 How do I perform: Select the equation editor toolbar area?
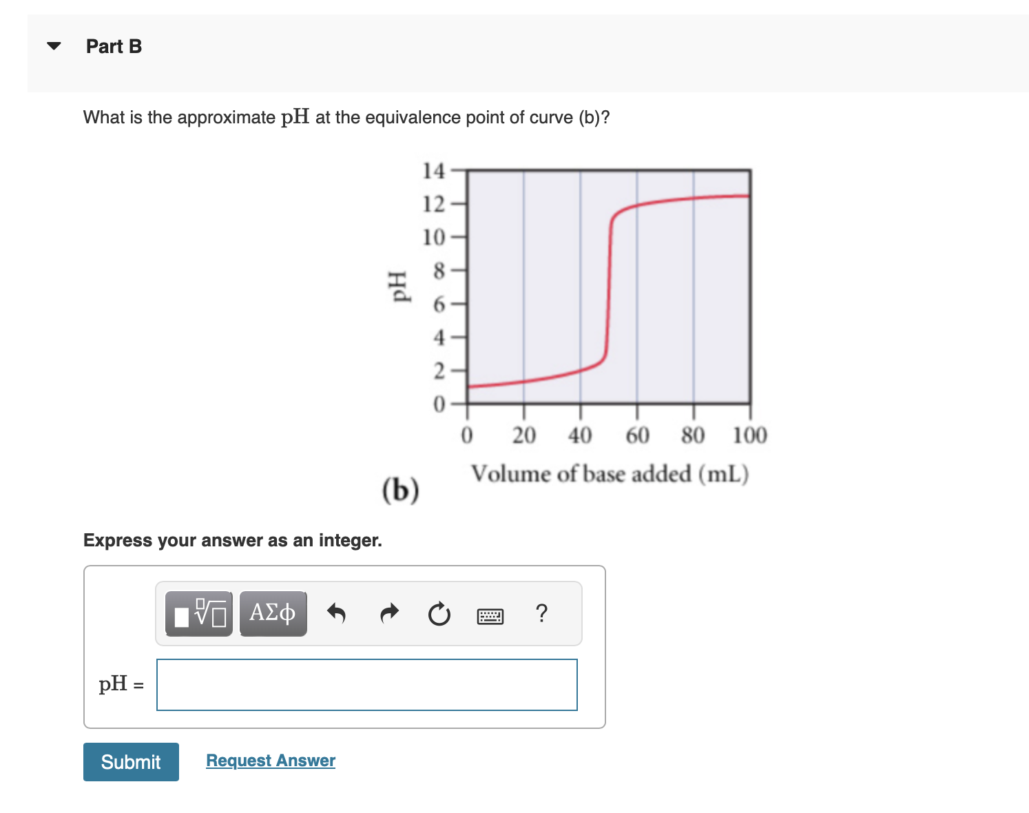click(368, 613)
